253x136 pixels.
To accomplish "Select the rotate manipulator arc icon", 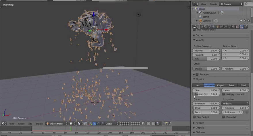I will (98, 124).
